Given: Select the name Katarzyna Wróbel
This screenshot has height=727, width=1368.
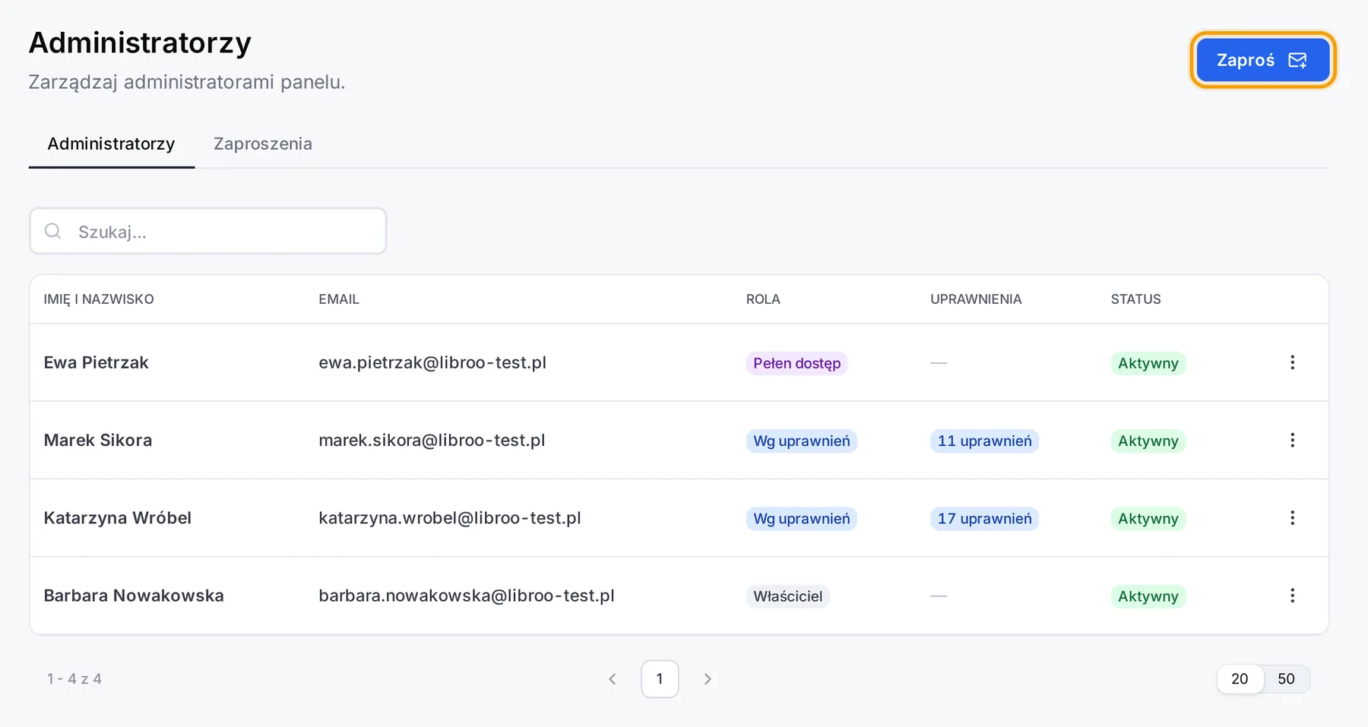Looking at the screenshot, I should pyautogui.click(x=118, y=518).
